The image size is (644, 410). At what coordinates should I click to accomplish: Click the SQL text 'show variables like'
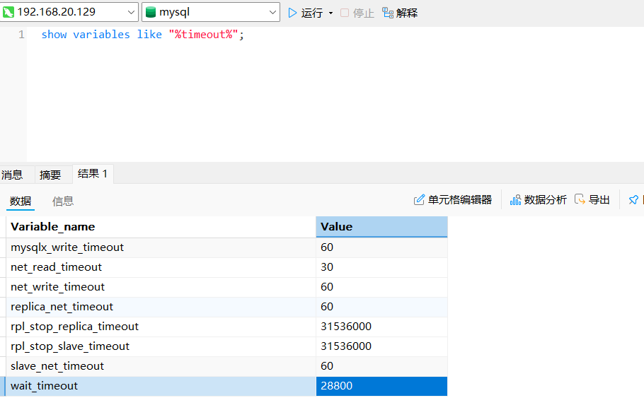[x=102, y=35]
